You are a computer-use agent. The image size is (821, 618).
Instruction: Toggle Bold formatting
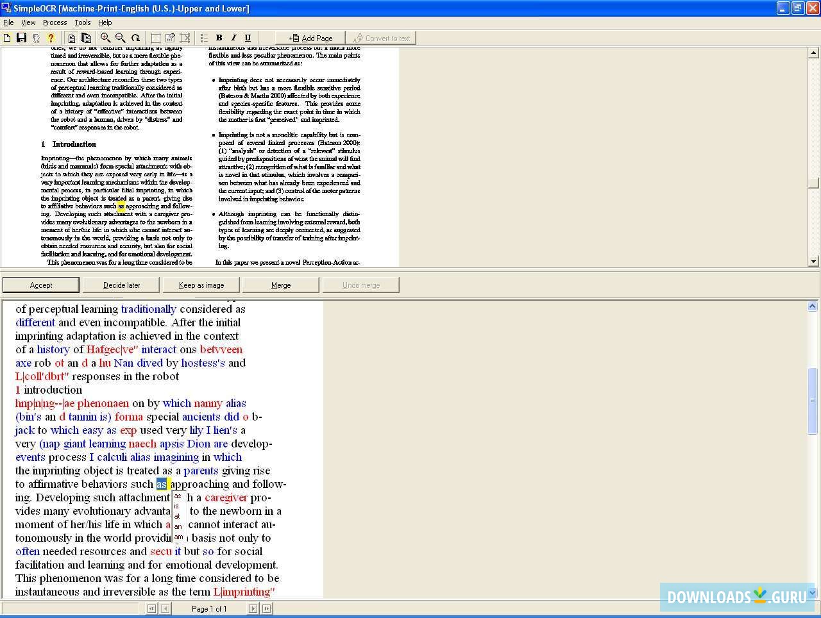pyautogui.click(x=219, y=38)
